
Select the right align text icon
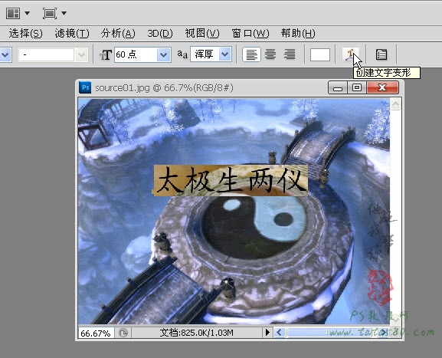[x=290, y=54]
